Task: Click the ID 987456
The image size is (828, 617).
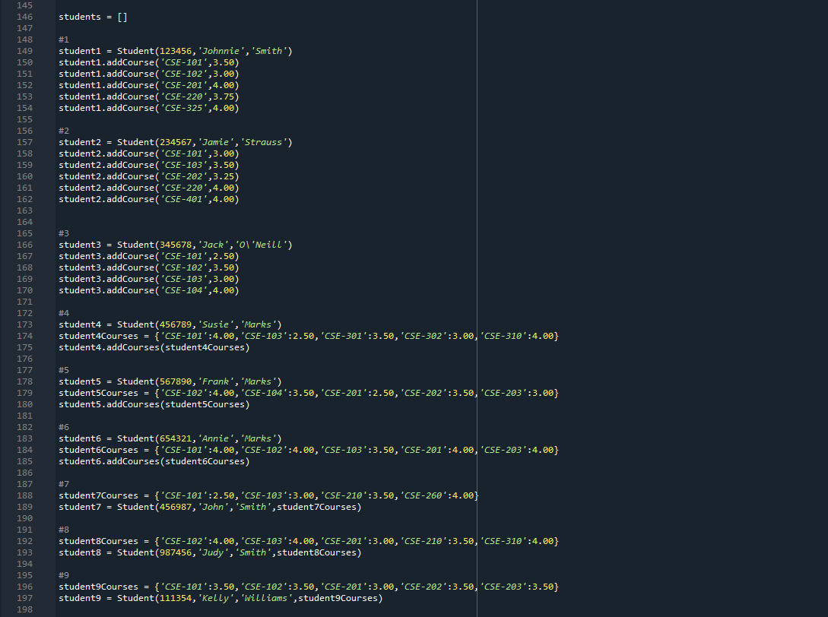Action: (176, 552)
